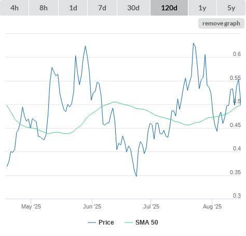
Task: Click the Jul '25 axis label
Action: click(151, 206)
